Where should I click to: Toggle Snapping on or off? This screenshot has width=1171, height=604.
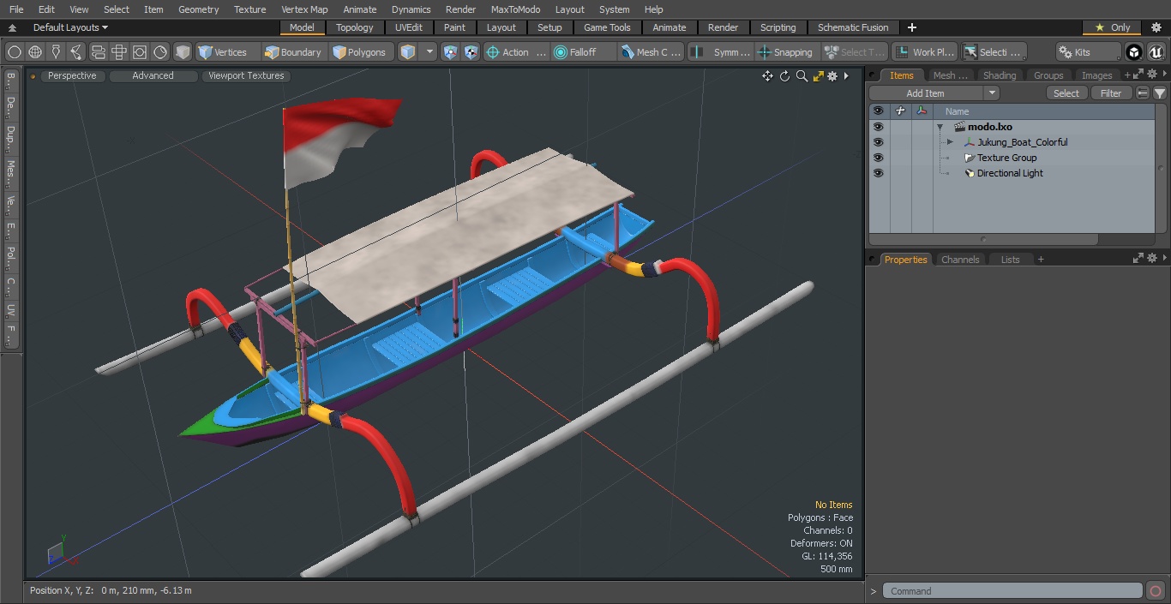click(x=786, y=52)
